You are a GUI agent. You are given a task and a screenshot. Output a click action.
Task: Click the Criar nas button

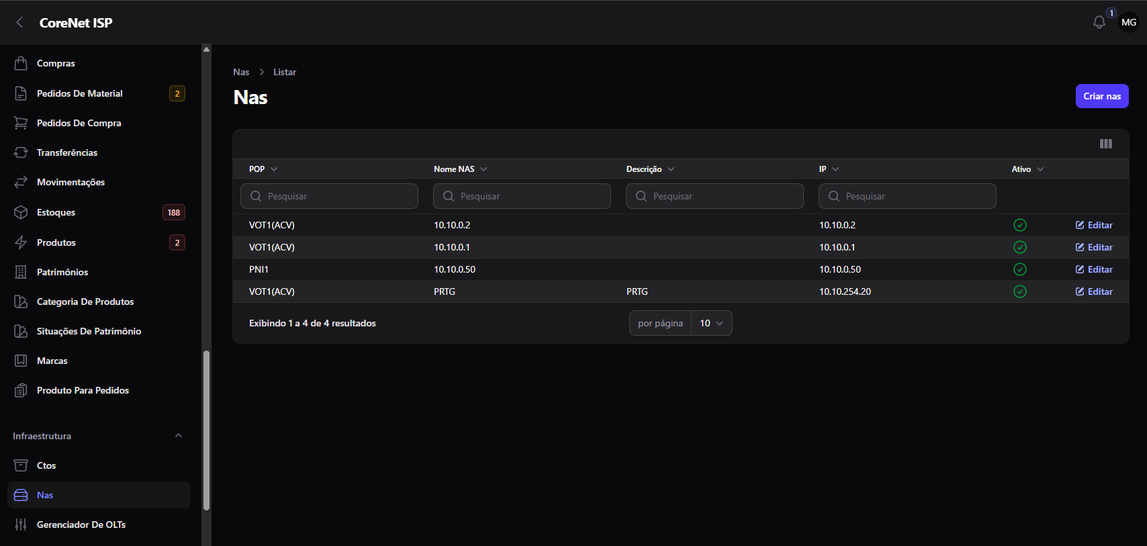point(1102,96)
